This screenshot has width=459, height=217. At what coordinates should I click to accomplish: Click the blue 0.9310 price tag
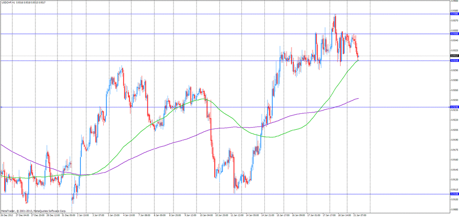tap(454, 61)
